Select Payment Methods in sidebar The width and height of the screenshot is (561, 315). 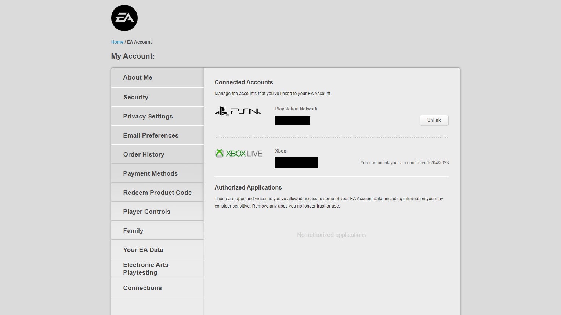coord(151,173)
